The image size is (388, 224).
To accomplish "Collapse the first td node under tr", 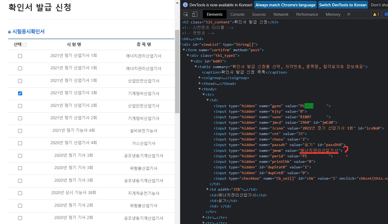I will coord(207,100).
